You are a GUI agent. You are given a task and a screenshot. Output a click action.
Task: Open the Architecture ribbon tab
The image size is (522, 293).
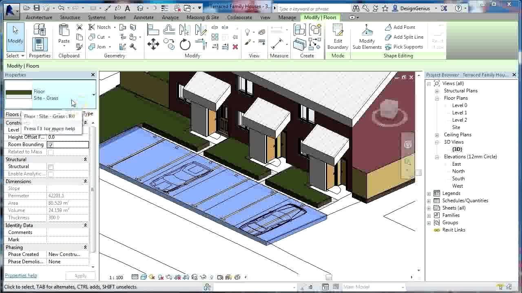pyautogui.click(x=39, y=17)
